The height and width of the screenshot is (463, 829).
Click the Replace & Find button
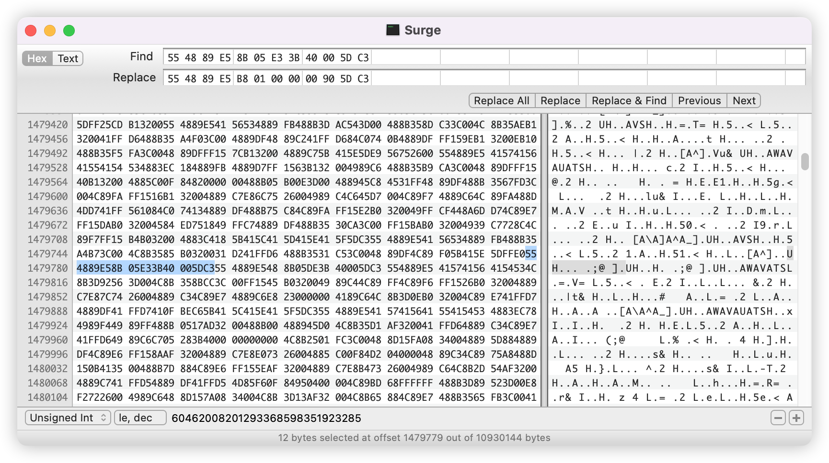(x=629, y=100)
